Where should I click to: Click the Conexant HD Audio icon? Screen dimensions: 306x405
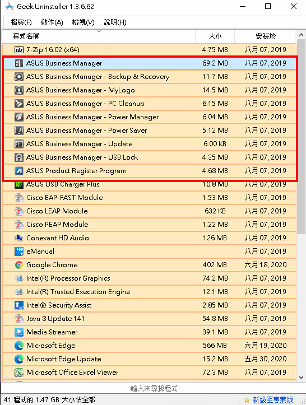[x=19, y=238]
